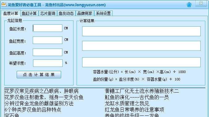Screen dimensions: 209x117
Task: Open article 红龙鱼日常喂养的注意事项
Action: [134, 110]
